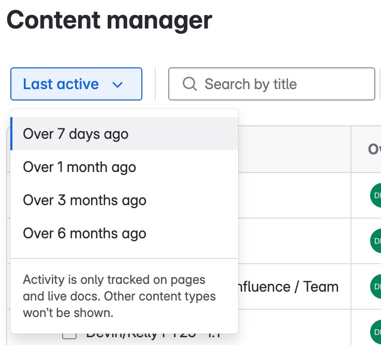Open the Devin/Kelly row title
Image resolution: width=381 pixels, height=345 pixels.
153,336
